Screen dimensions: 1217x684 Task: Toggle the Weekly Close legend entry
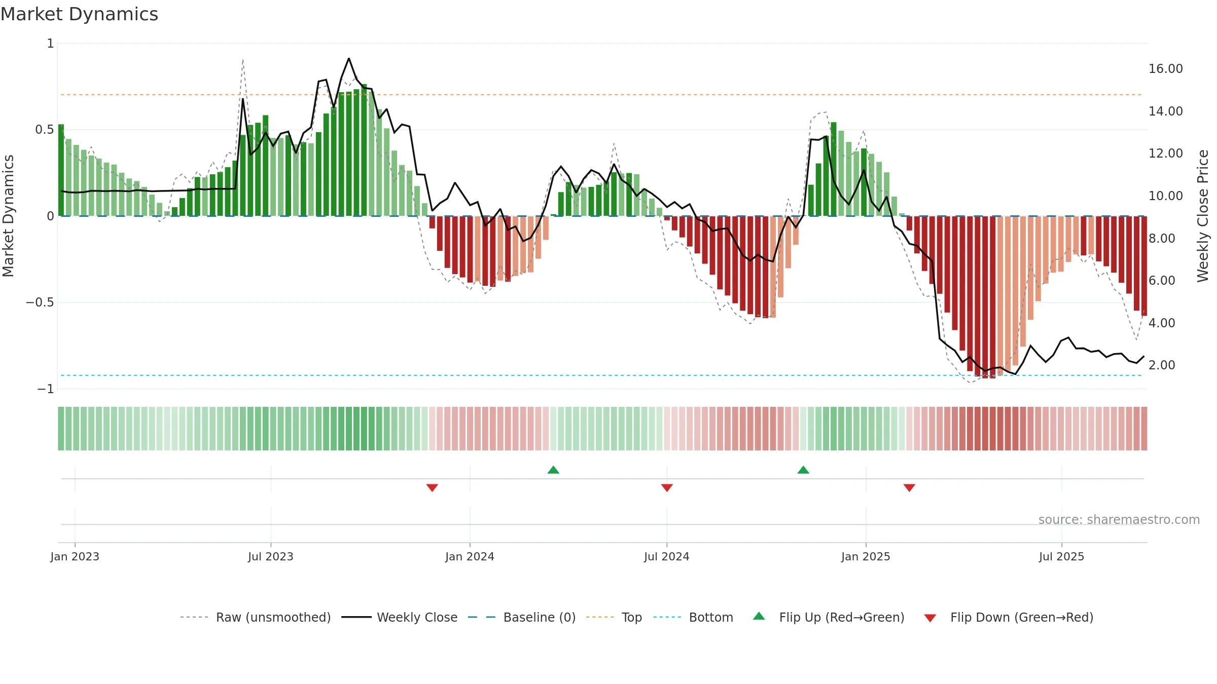[400, 617]
